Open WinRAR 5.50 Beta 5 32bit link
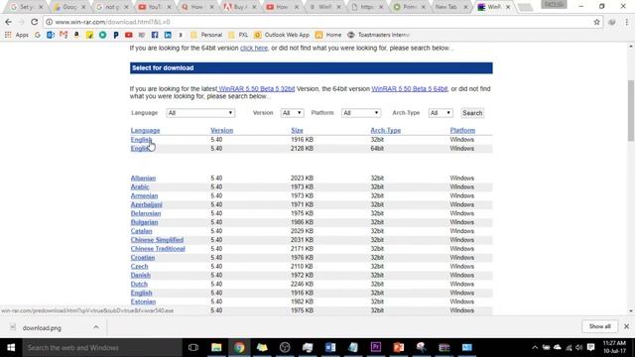 coord(257,88)
